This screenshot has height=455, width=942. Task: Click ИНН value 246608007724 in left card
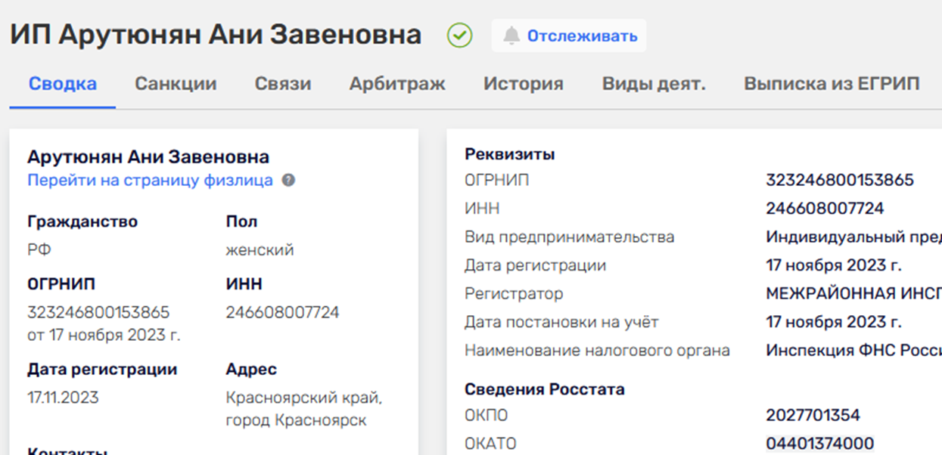(x=282, y=312)
